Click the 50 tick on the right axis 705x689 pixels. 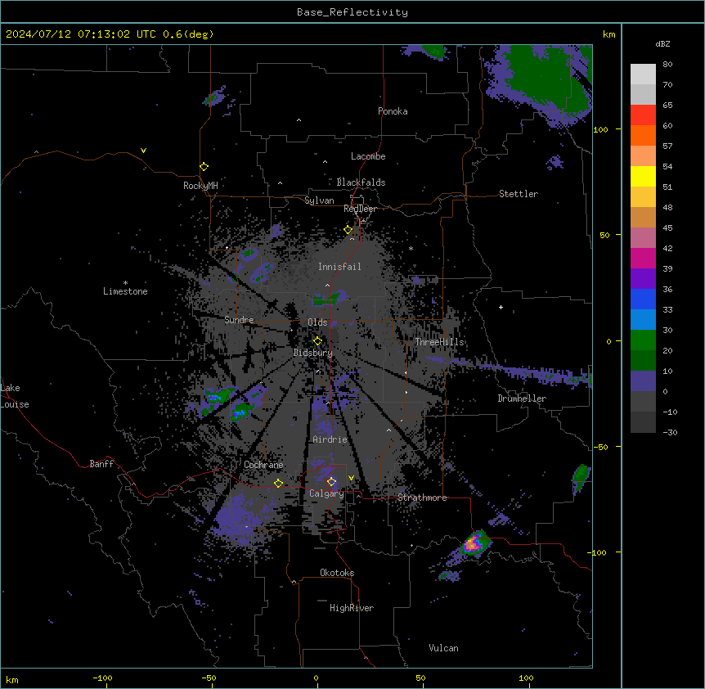tap(604, 235)
